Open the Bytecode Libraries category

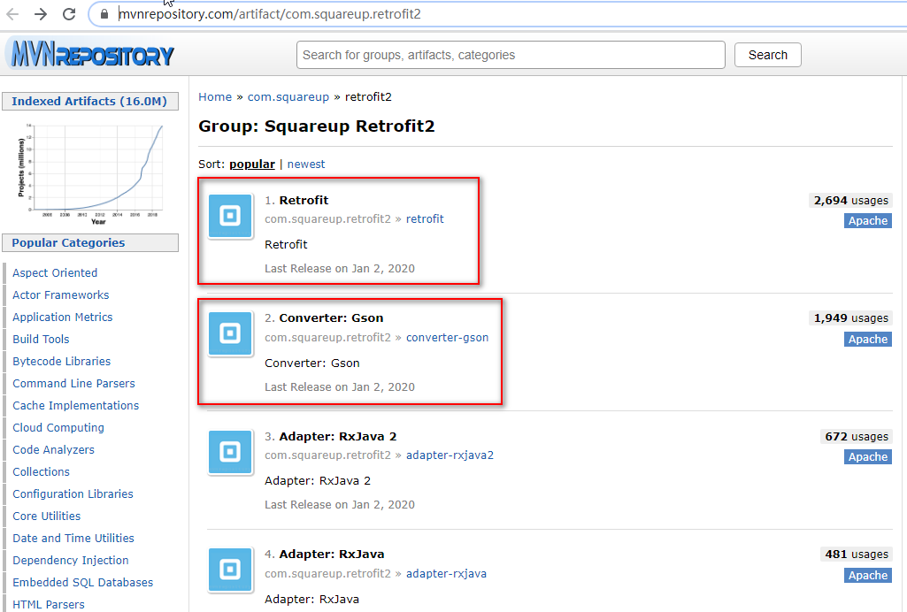tap(61, 361)
